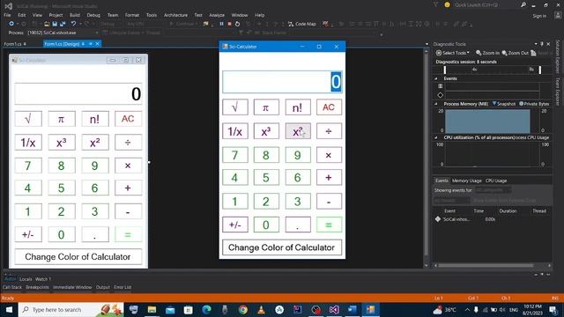Open Code Map from the toolbar
Viewport: 564px width, 317px height.
[302, 24]
